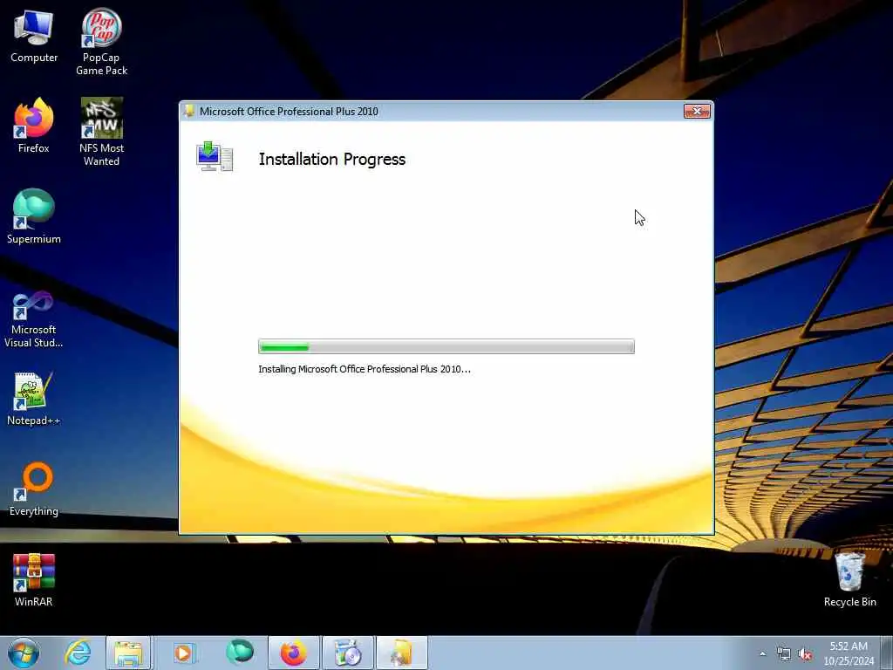Click the installation progress bar

446,346
